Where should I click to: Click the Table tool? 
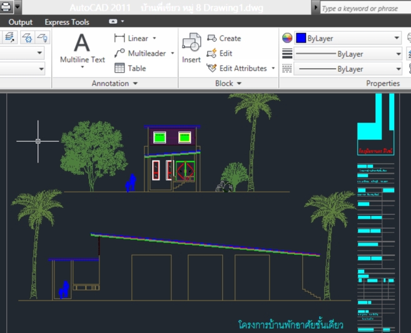[x=130, y=68]
